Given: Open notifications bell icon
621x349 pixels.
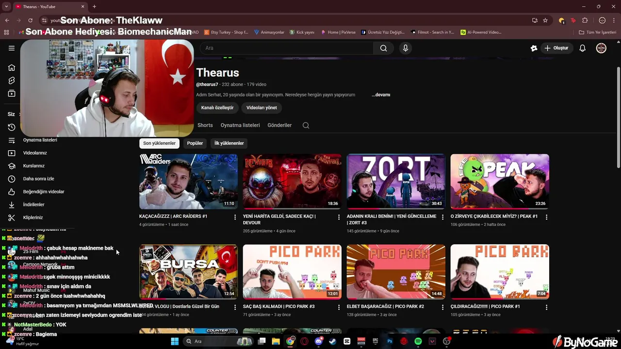Looking at the screenshot, I should pos(583,48).
